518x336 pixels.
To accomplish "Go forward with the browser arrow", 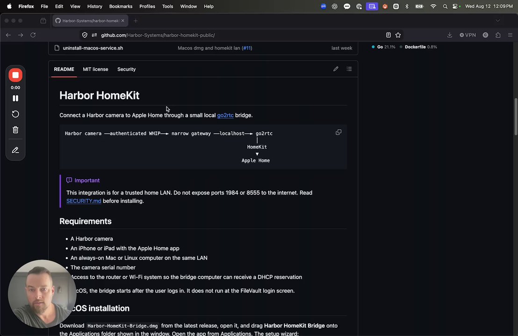I will pos(21,35).
